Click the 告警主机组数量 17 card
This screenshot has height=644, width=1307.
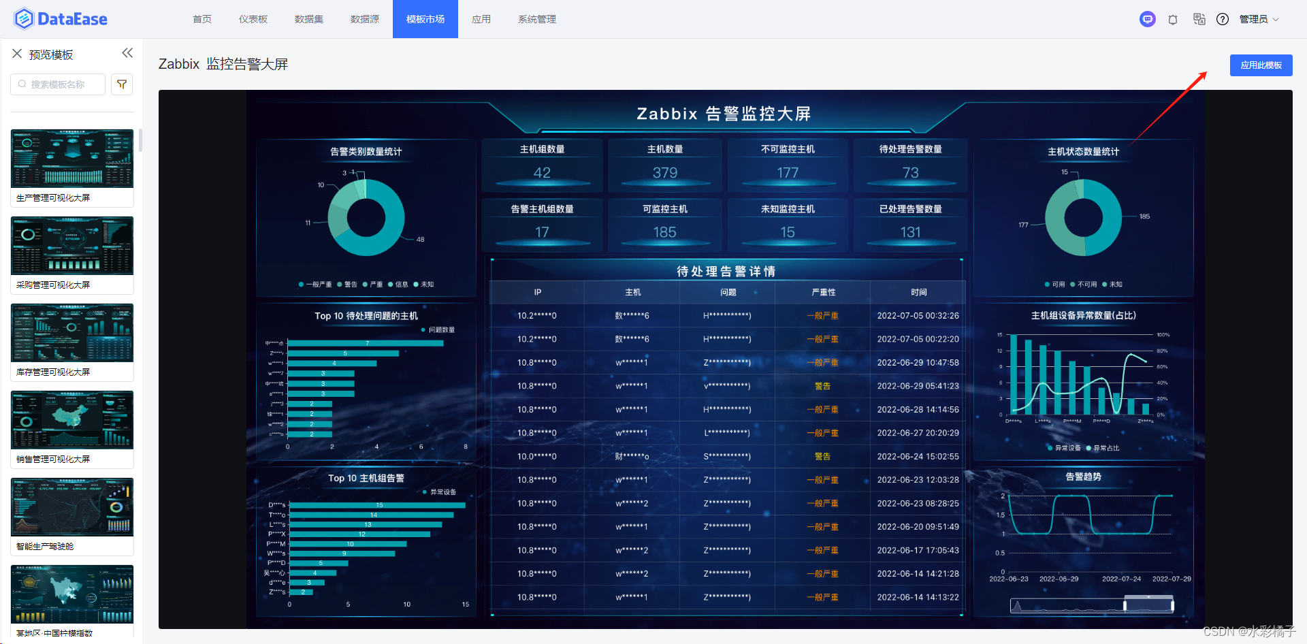[x=542, y=225]
